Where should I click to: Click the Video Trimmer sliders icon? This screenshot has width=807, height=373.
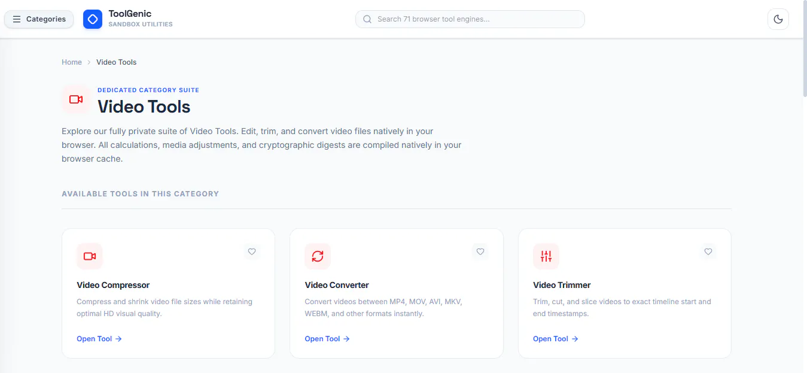(546, 256)
